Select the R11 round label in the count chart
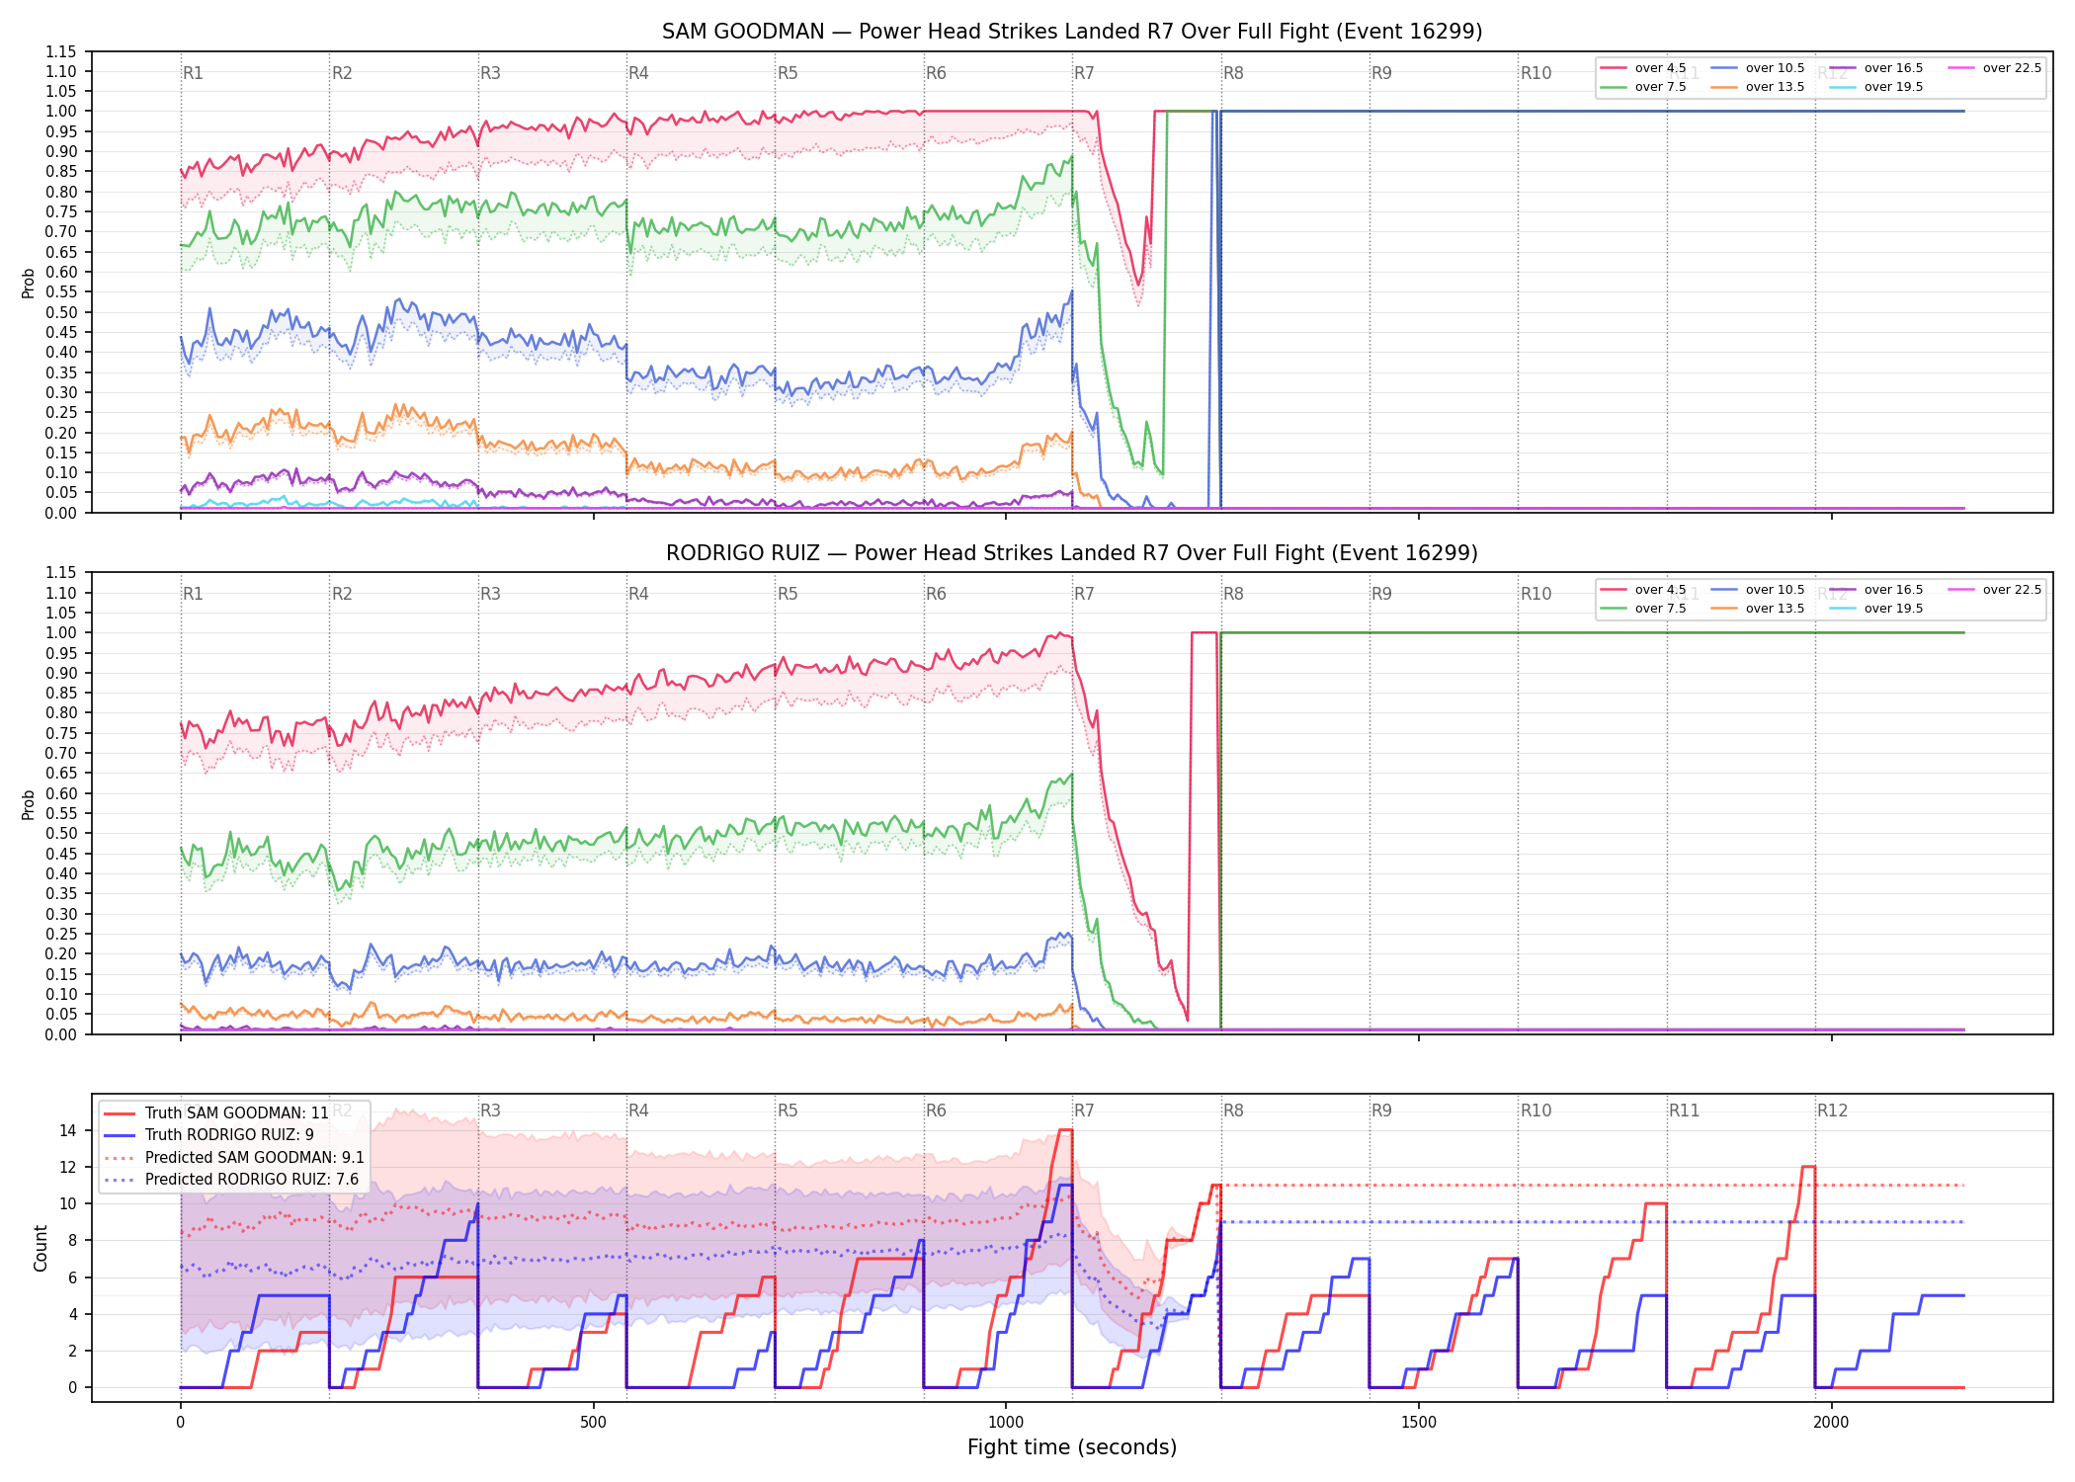Screen dimensions: 2075x1482 1685,1111
